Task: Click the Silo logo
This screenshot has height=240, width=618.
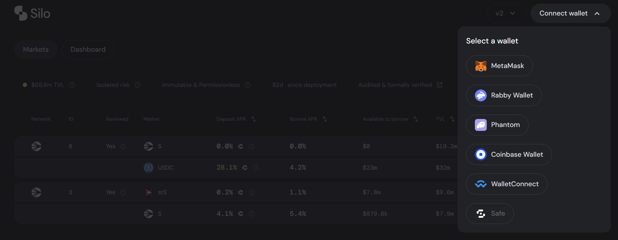Action: coord(32,13)
